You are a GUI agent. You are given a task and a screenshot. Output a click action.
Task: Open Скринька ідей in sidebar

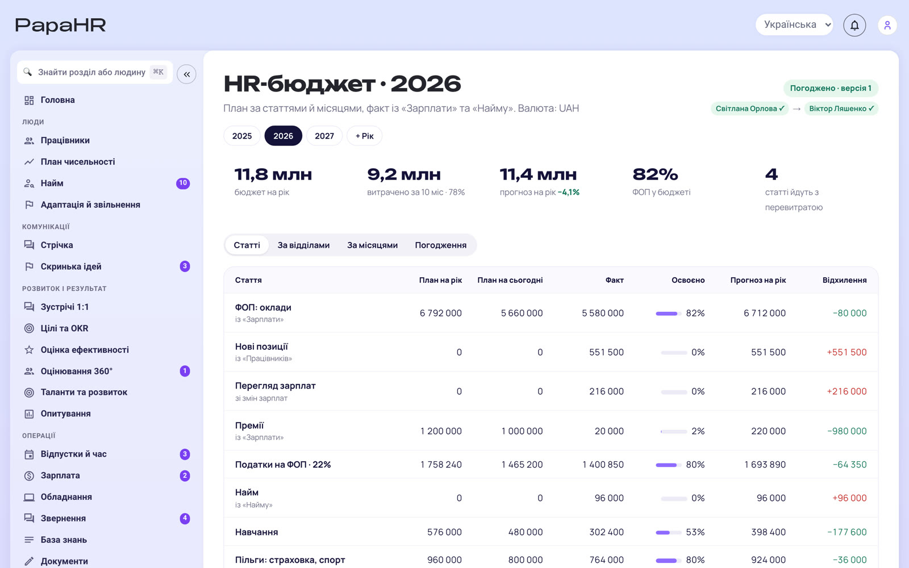point(106,266)
